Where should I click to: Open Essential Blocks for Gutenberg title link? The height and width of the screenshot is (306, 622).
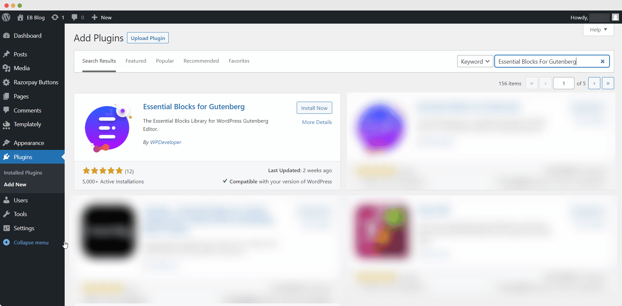[194, 107]
